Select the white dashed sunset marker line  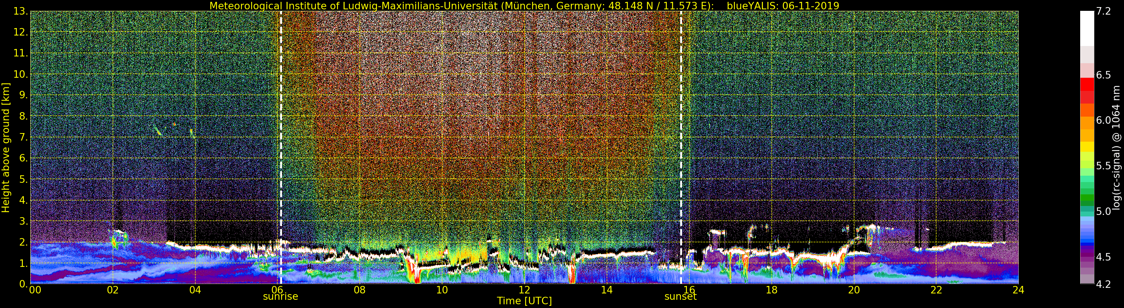(x=681, y=147)
